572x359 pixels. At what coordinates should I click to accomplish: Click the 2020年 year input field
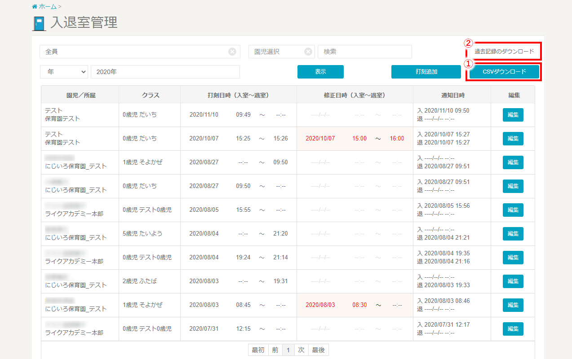(165, 72)
